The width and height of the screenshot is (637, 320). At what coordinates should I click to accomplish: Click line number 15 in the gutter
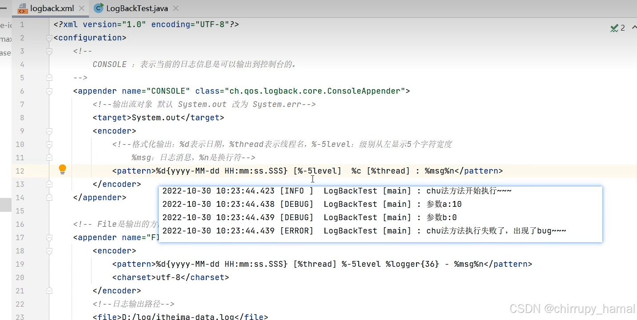pos(20,211)
